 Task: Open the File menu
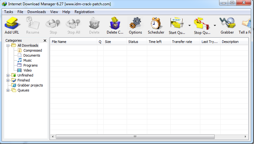(x=20, y=12)
